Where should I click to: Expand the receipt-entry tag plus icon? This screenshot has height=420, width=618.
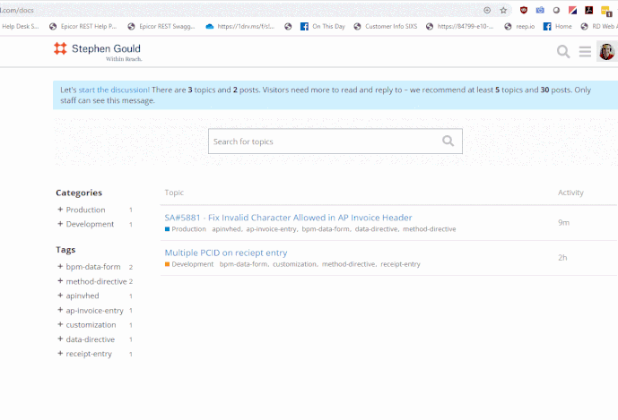(60, 354)
